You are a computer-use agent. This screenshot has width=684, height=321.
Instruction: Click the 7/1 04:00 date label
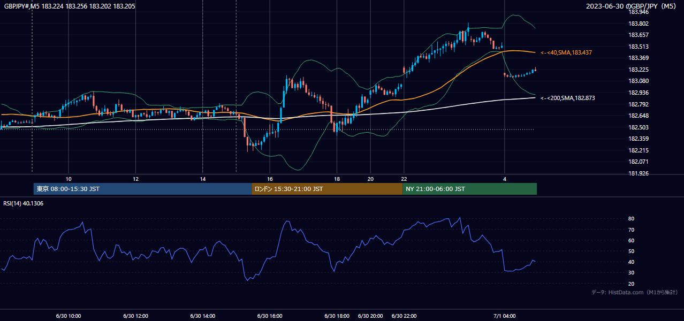(x=504, y=316)
